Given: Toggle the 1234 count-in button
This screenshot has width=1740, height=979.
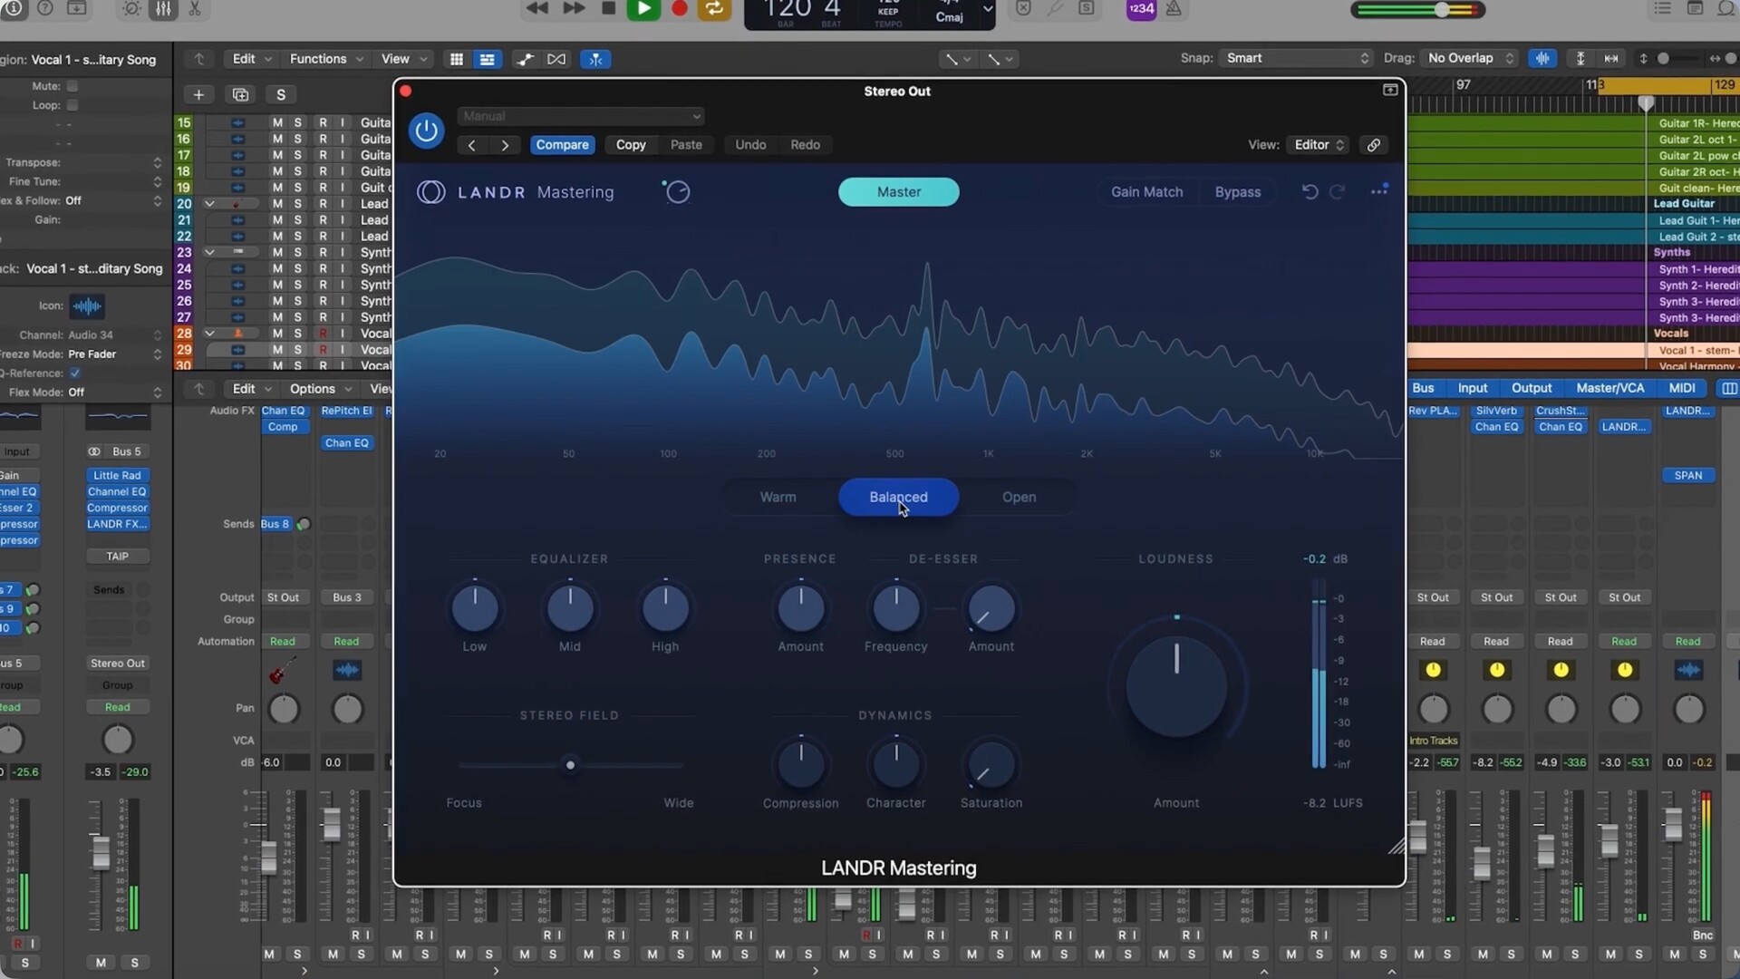Looking at the screenshot, I should click(1140, 9).
